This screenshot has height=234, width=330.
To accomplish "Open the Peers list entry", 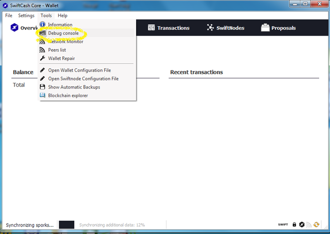I will tap(87, 50).
